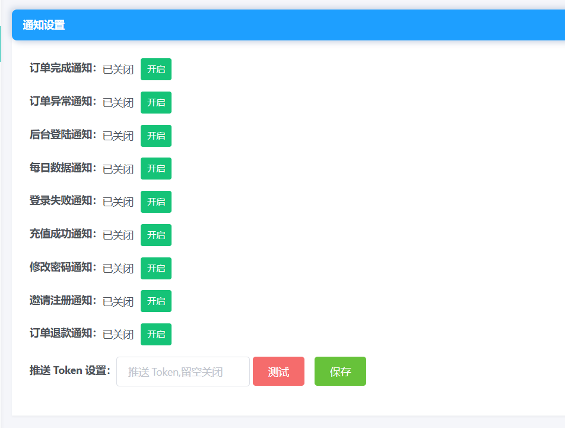
Task: Switch on 每日数据通知 with 开启
Action: pyautogui.click(x=155, y=168)
